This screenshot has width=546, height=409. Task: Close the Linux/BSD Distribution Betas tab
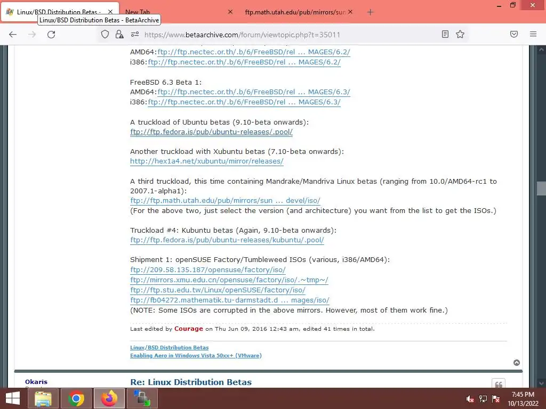point(110,12)
